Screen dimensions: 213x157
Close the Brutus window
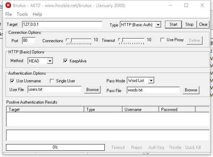pos(202,6)
